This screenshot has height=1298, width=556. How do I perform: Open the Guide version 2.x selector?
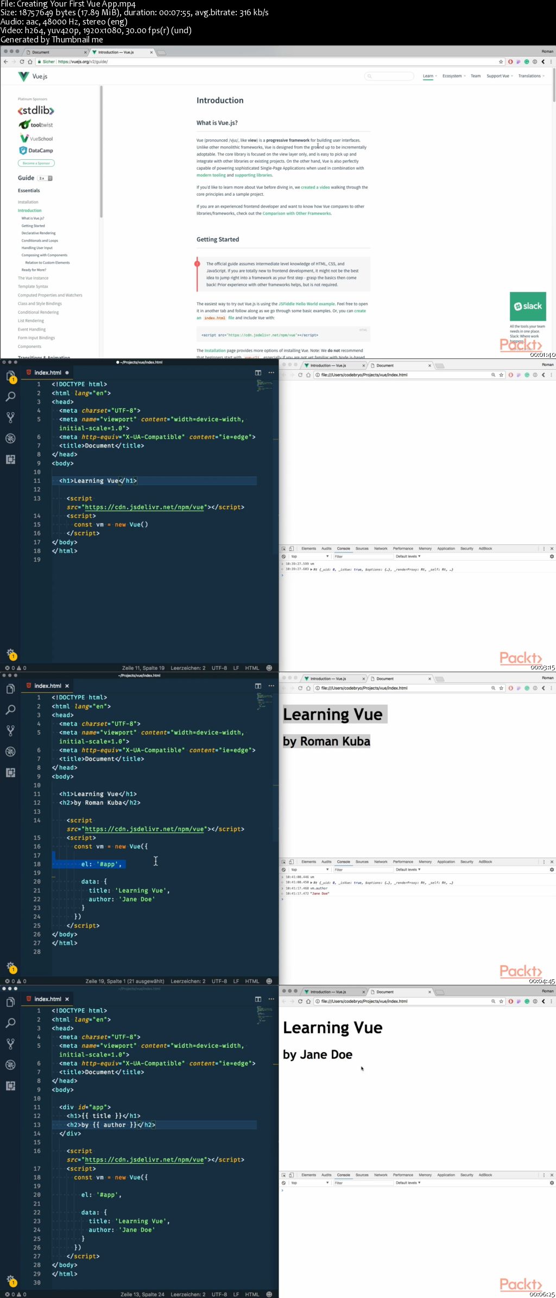tap(45, 178)
